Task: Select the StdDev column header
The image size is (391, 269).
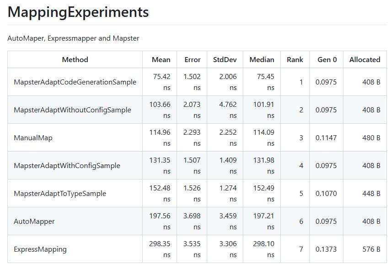Action: (225, 60)
